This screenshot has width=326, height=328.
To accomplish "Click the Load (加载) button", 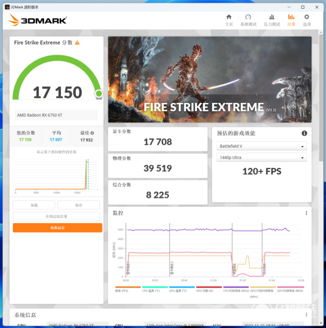I will pyautogui.click(x=34, y=205).
